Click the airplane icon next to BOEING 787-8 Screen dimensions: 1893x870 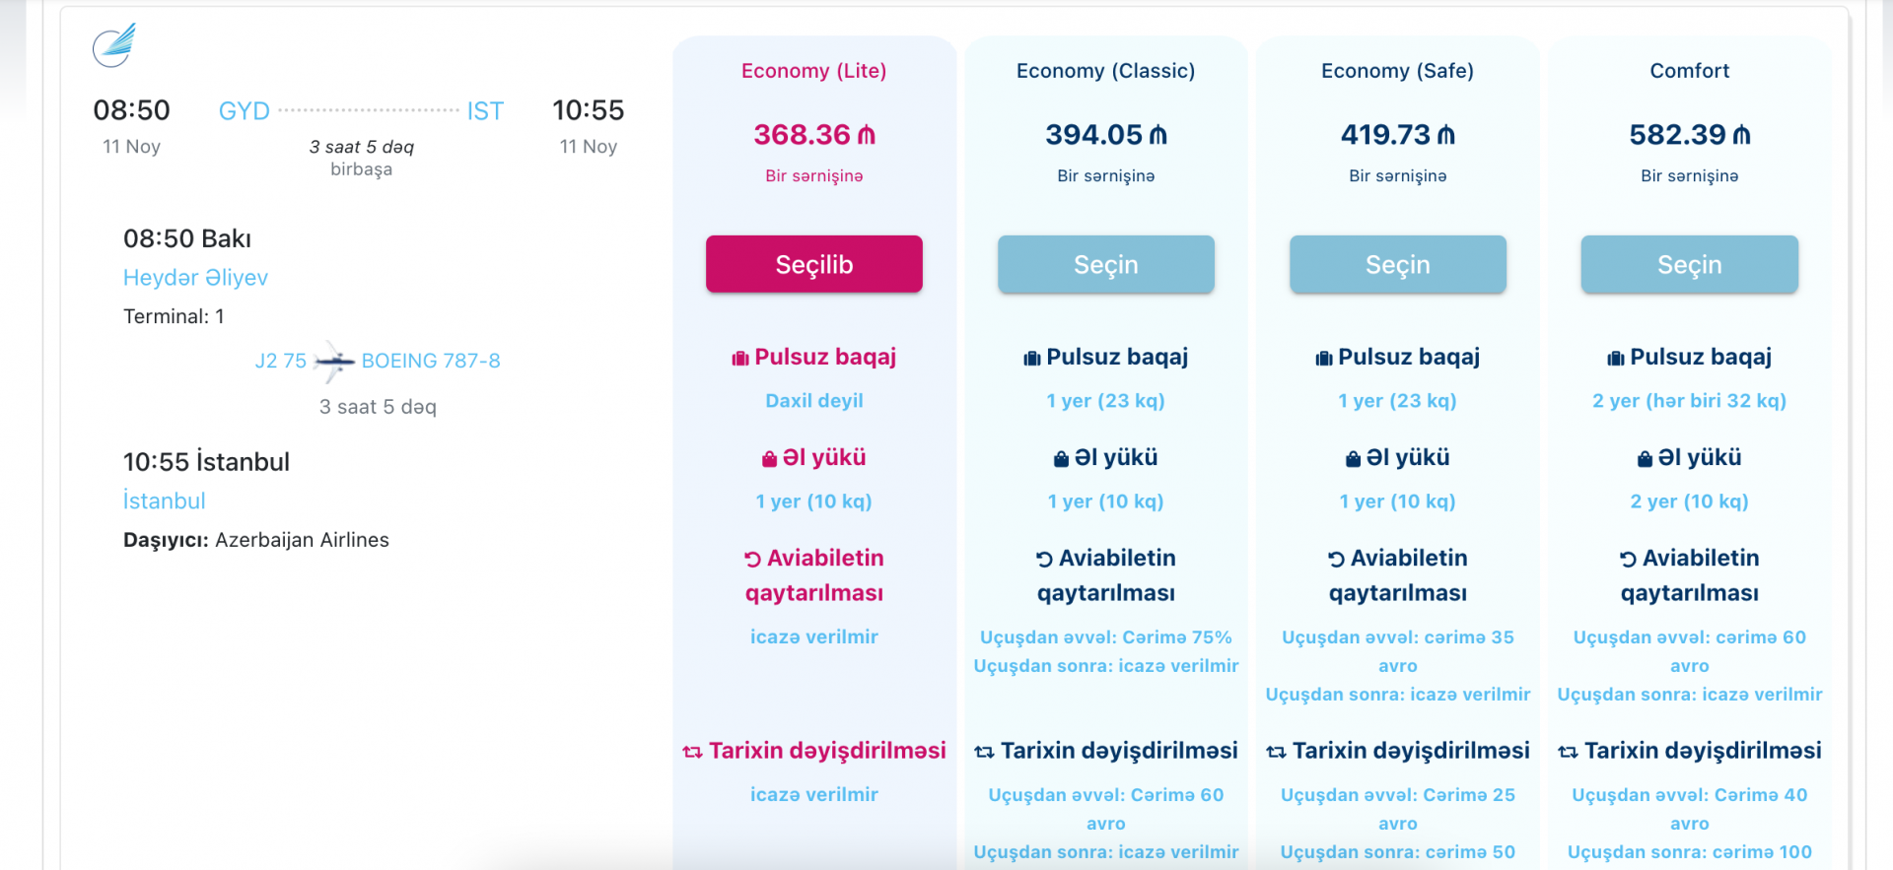pyautogui.click(x=334, y=362)
